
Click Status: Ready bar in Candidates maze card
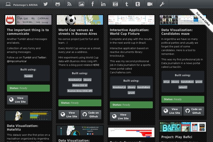(x=183, y=99)
